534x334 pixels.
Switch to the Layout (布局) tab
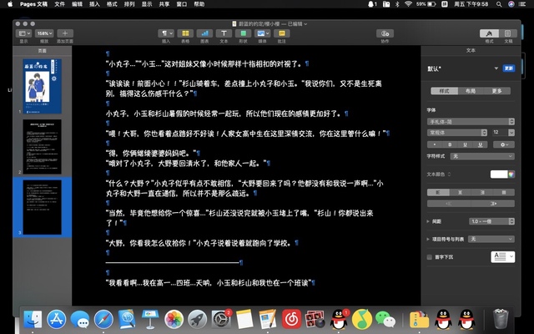click(x=470, y=91)
